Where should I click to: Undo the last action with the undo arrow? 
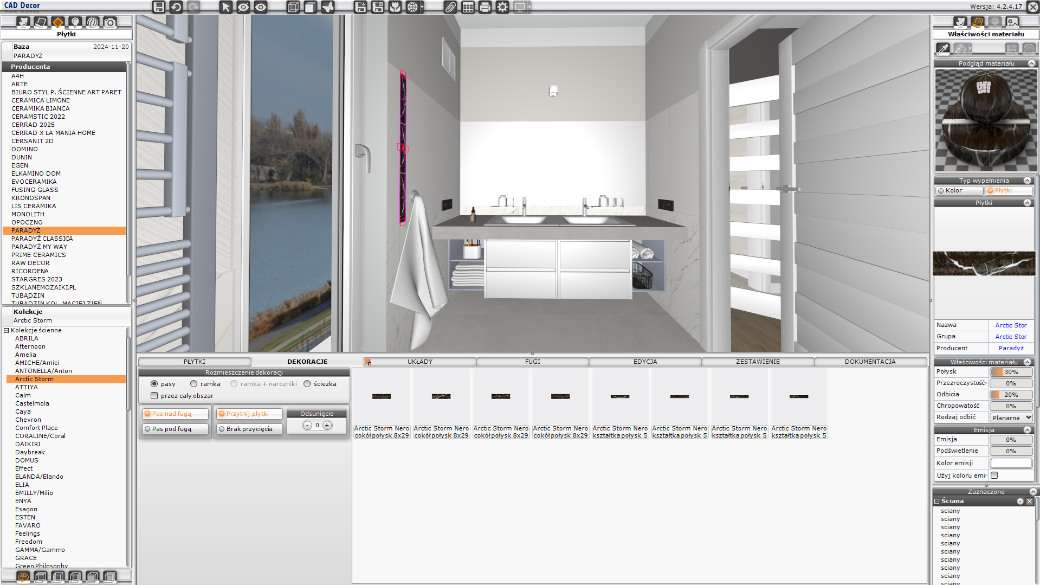tap(176, 7)
